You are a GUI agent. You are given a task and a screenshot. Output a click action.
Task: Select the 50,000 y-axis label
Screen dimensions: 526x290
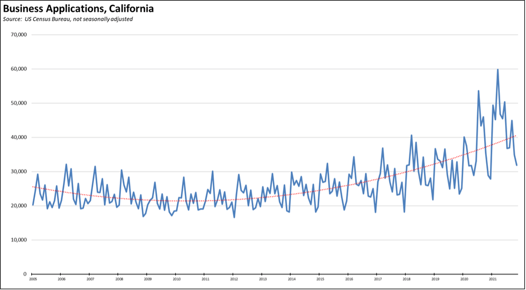[x=19, y=103]
